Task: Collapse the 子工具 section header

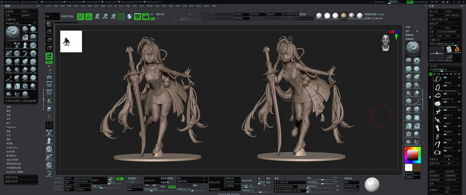Action: 432,66
